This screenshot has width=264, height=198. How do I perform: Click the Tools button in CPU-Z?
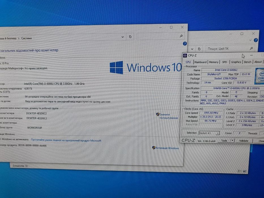(224, 141)
